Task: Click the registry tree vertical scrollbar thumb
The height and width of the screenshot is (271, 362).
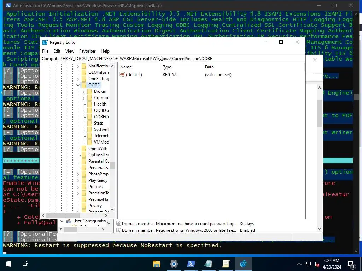Action: tap(112, 165)
